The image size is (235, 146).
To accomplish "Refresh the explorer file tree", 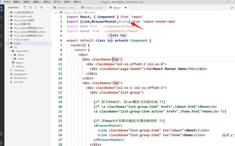I will 36,7.
